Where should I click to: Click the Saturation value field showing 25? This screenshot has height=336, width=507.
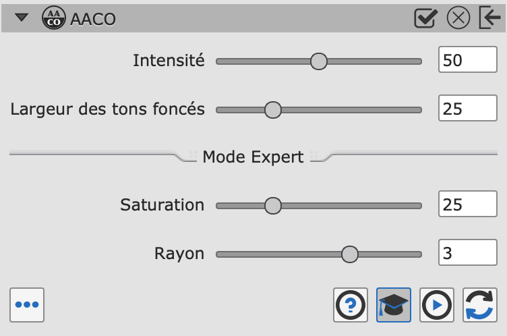[467, 204]
